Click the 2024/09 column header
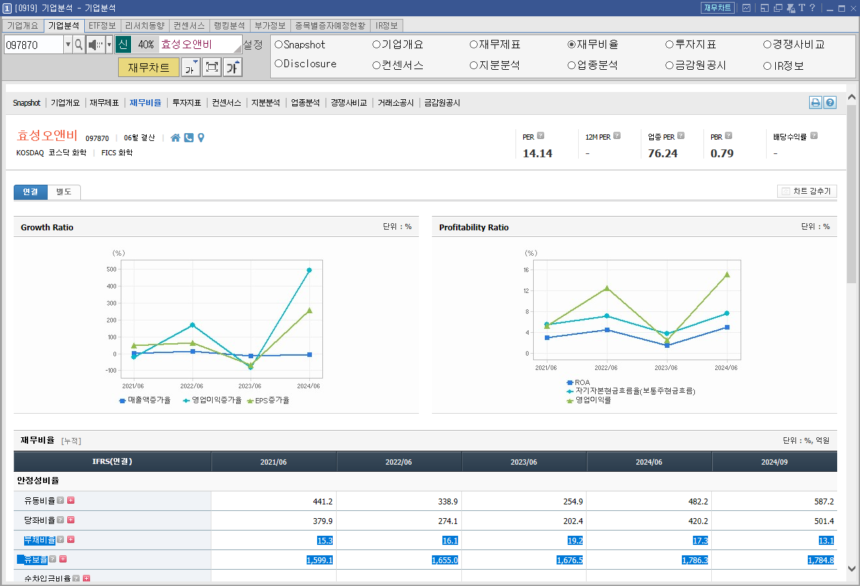The width and height of the screenshot is (860, 586). coord(775,461)
